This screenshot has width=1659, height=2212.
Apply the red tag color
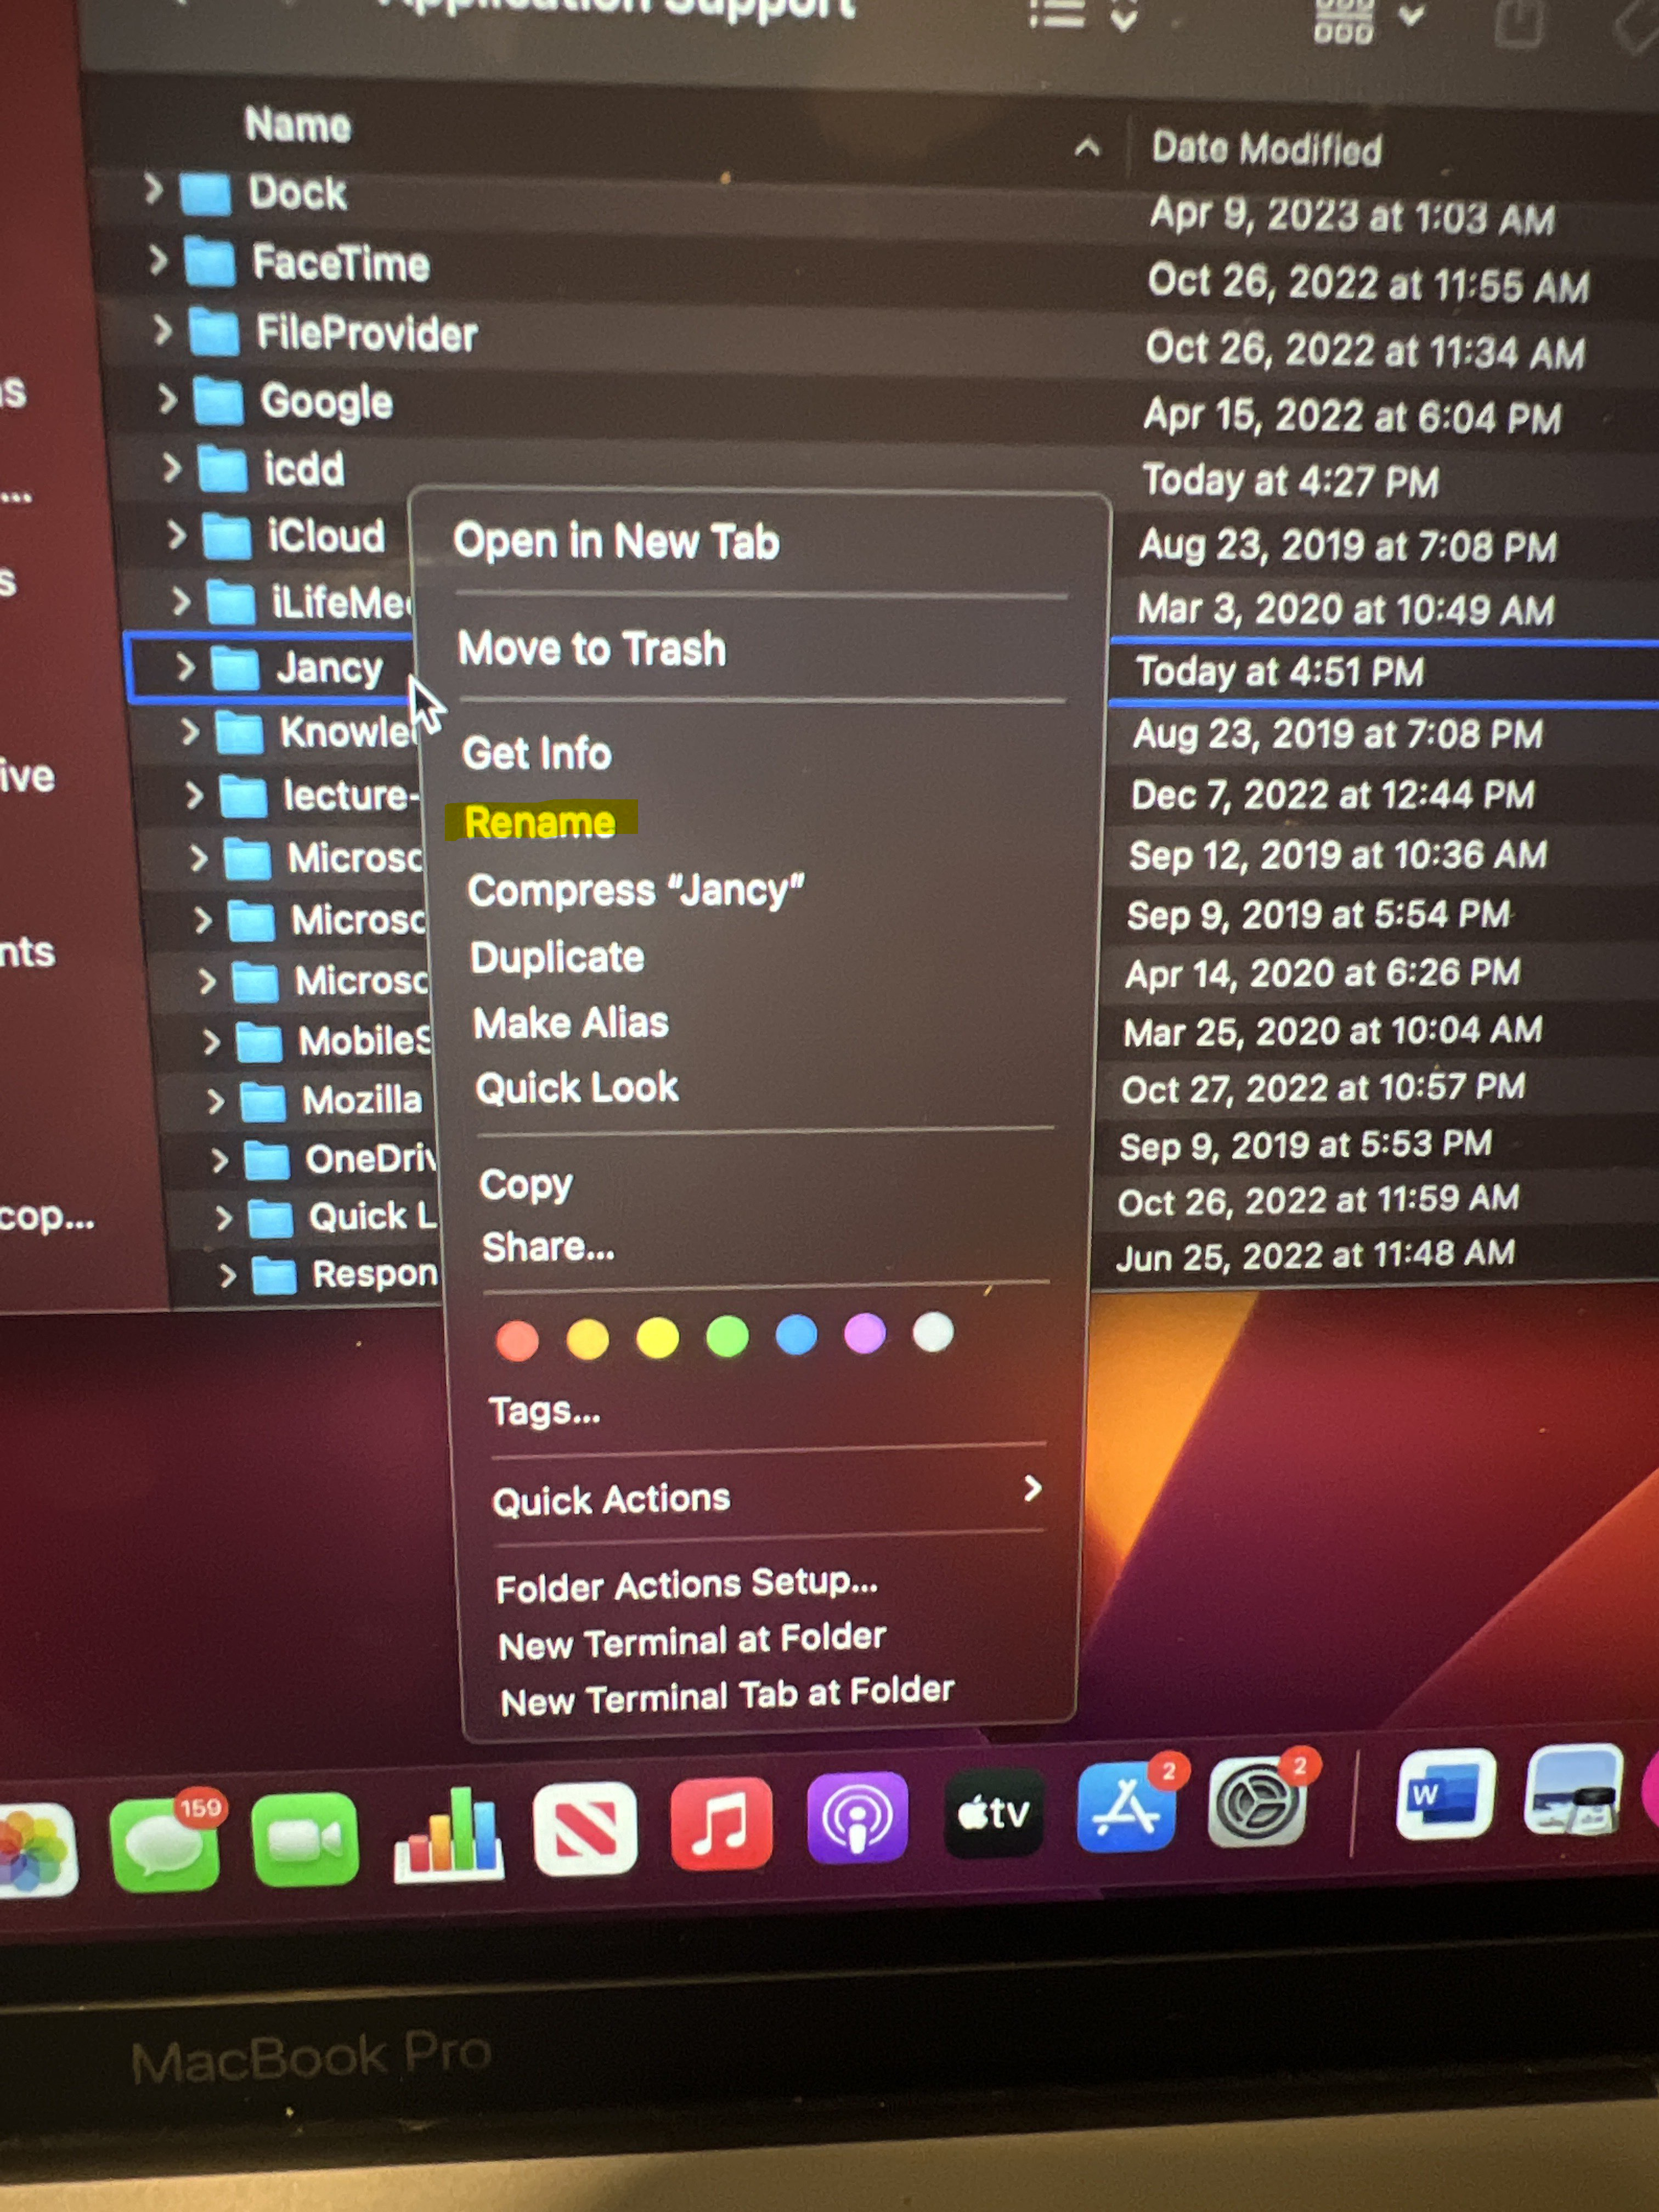(517, 1341)
